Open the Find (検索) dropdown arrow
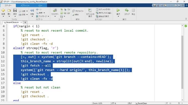Image resolution: width=188 pixels, height=105 pixels. [44, 13]
